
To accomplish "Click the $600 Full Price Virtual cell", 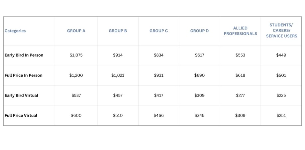I will pos(76,116).
